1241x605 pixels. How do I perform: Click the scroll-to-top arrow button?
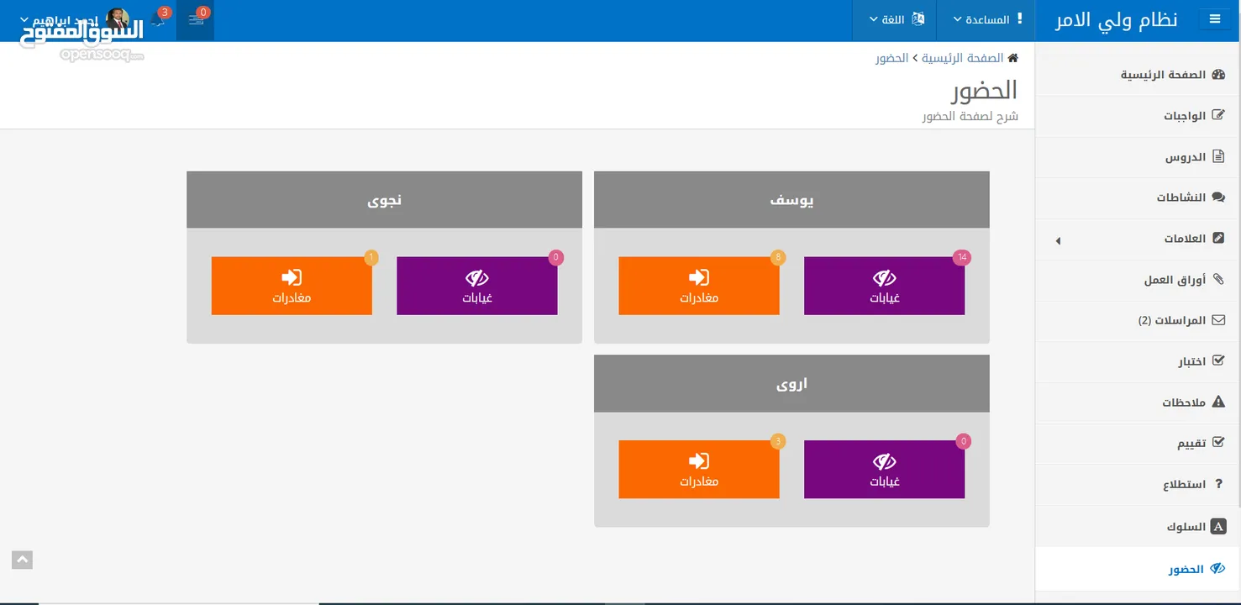(x=22, y=560)
